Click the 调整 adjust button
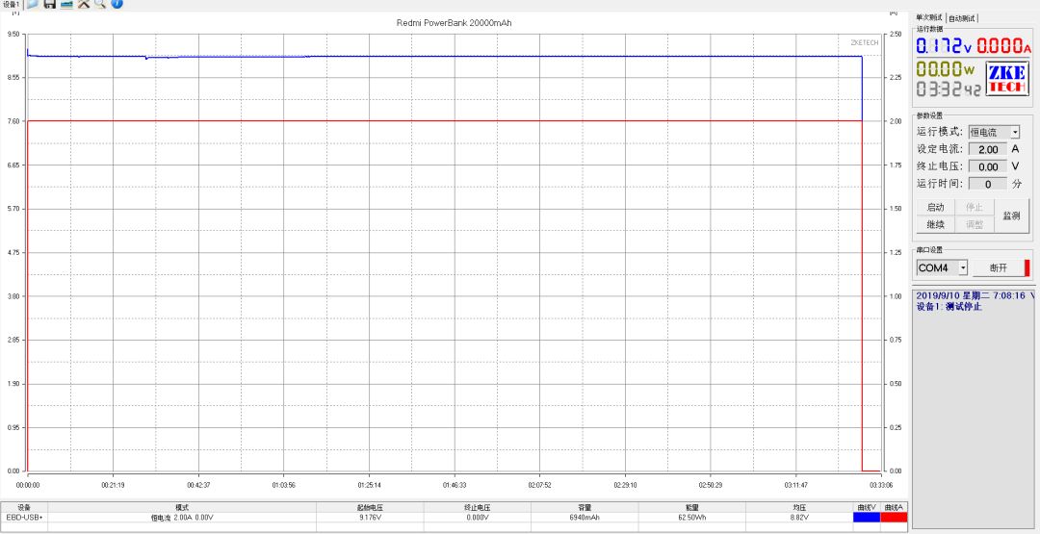 coord(975,224)
